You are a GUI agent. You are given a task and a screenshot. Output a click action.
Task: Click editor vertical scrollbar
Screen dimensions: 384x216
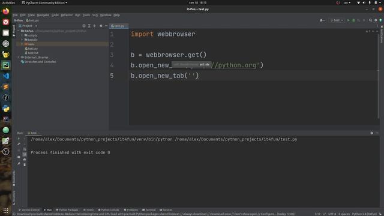point(379,76)
